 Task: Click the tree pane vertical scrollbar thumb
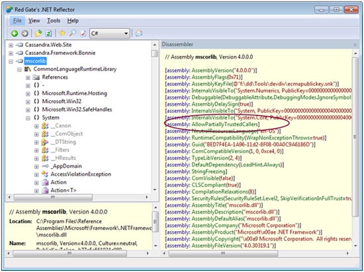pyautogui.click(x=154, y=53)
